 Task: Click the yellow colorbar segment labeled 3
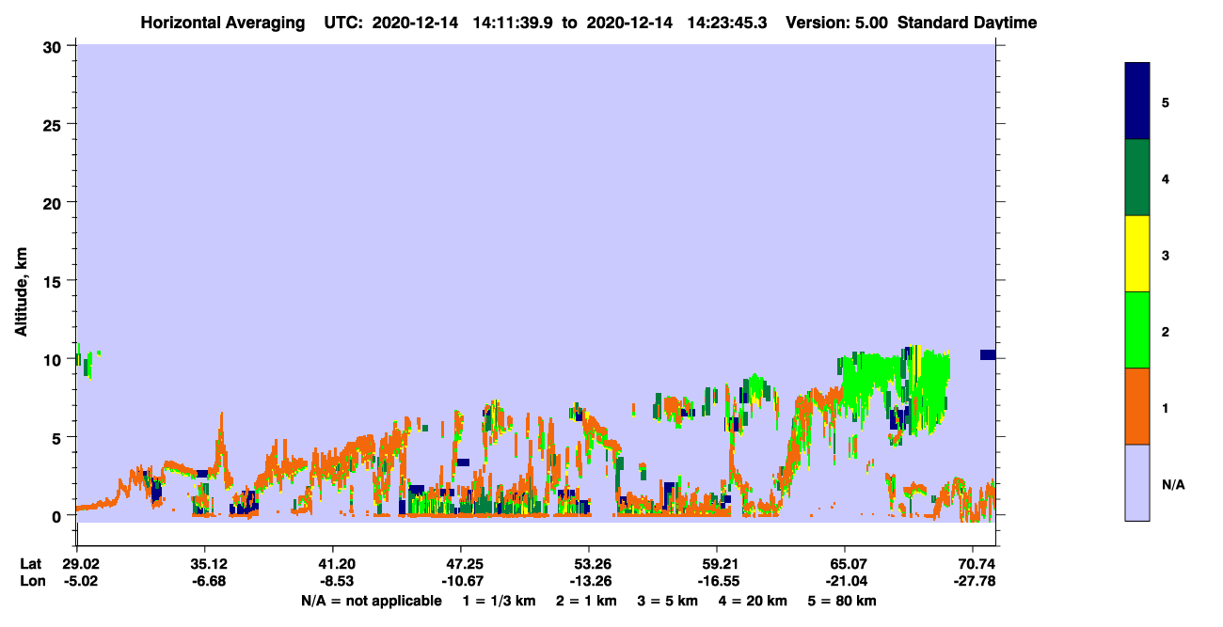click(x=1137, y=254)
